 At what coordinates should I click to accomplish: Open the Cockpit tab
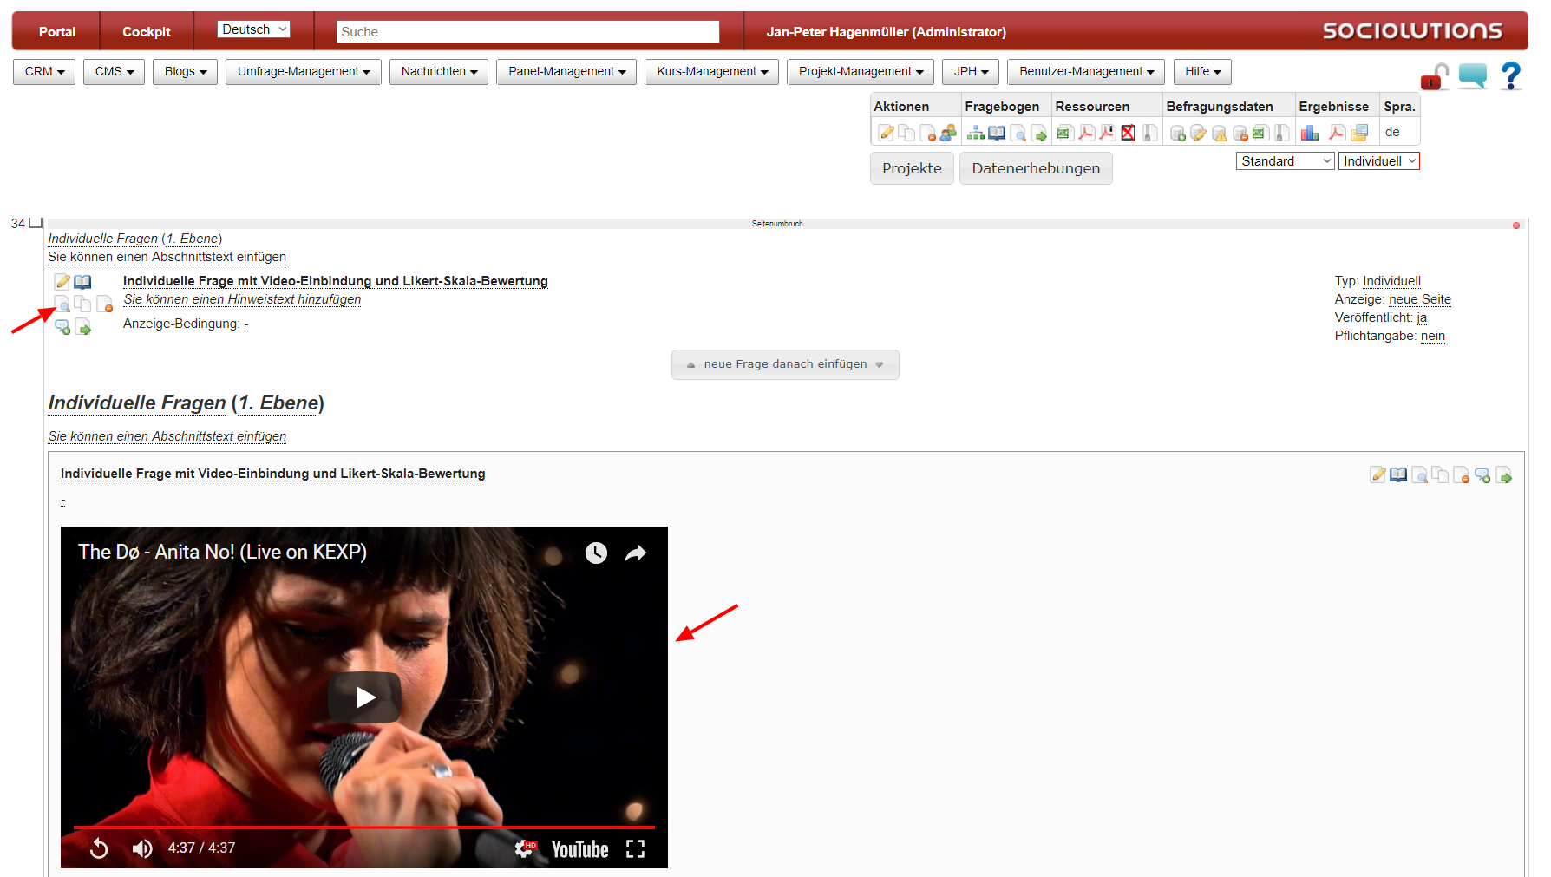coord(146,32)
